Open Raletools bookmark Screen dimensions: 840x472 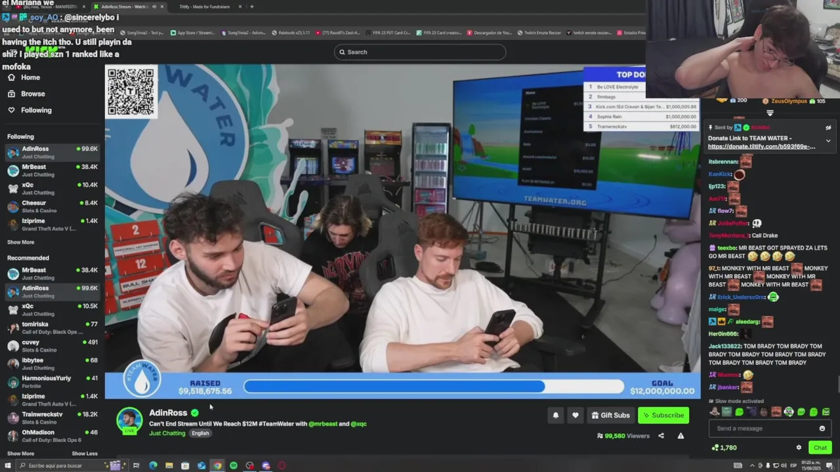point(290,33)
